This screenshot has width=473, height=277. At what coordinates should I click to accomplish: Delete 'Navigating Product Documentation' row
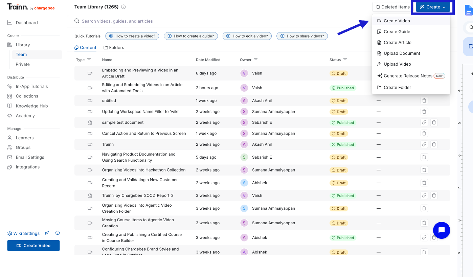click(424, 157)
